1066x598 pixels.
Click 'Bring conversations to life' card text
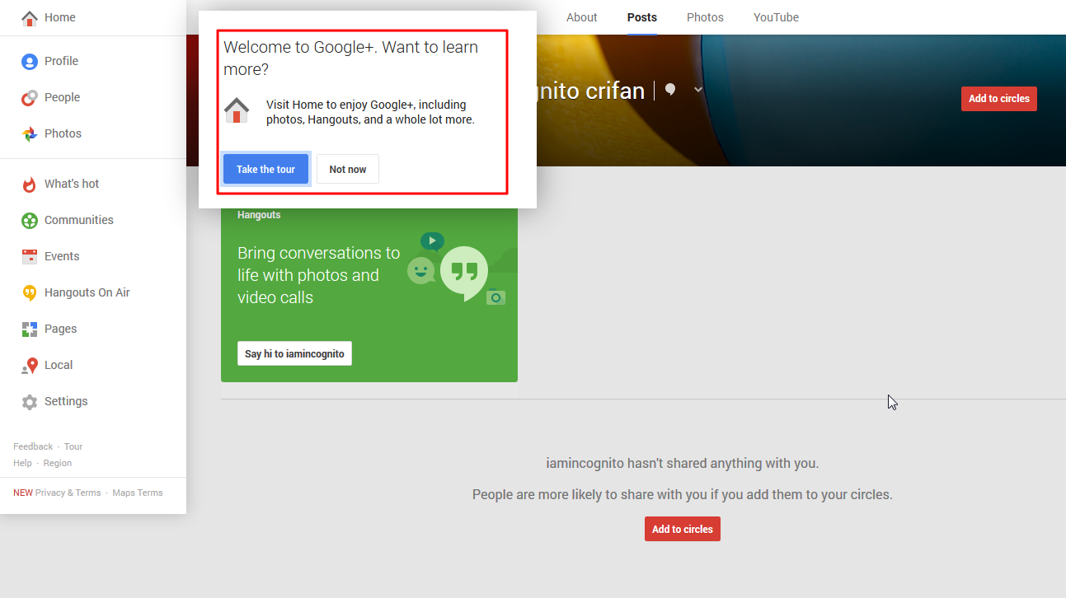(x=319, y=275)
